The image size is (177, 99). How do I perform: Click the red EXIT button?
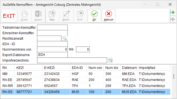coord(9,16)
